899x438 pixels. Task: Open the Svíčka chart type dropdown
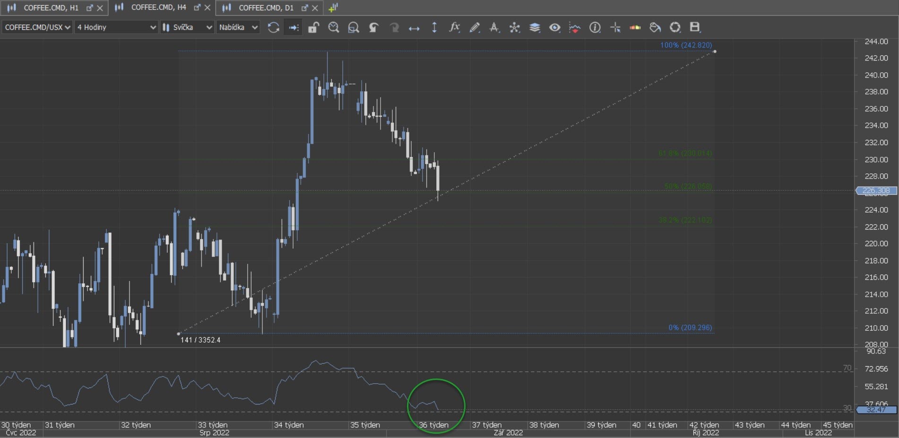tap(187, 27)
